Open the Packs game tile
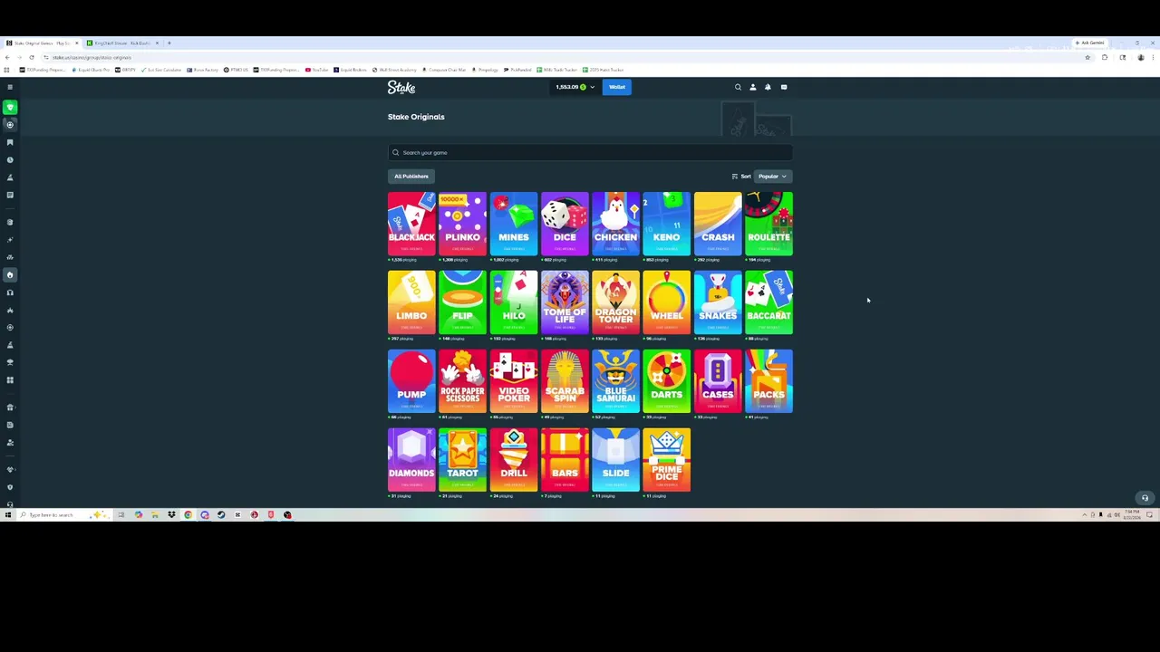The height and width of the screenshot is (652, 1160). point(768,380)
